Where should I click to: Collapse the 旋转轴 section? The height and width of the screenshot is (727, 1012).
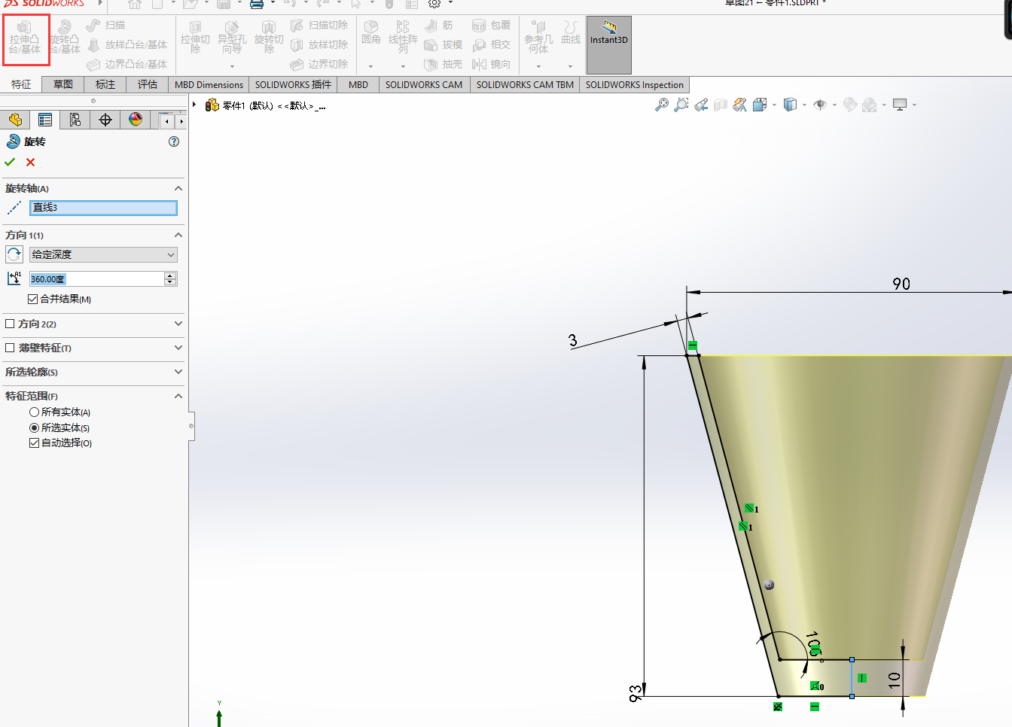178,188
